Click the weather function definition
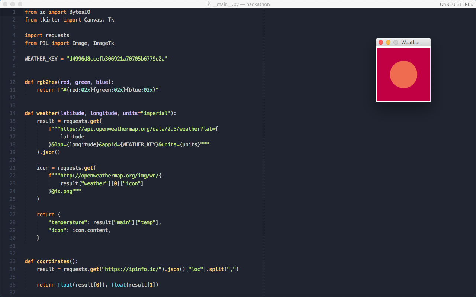476x297 pixels. 47,113
